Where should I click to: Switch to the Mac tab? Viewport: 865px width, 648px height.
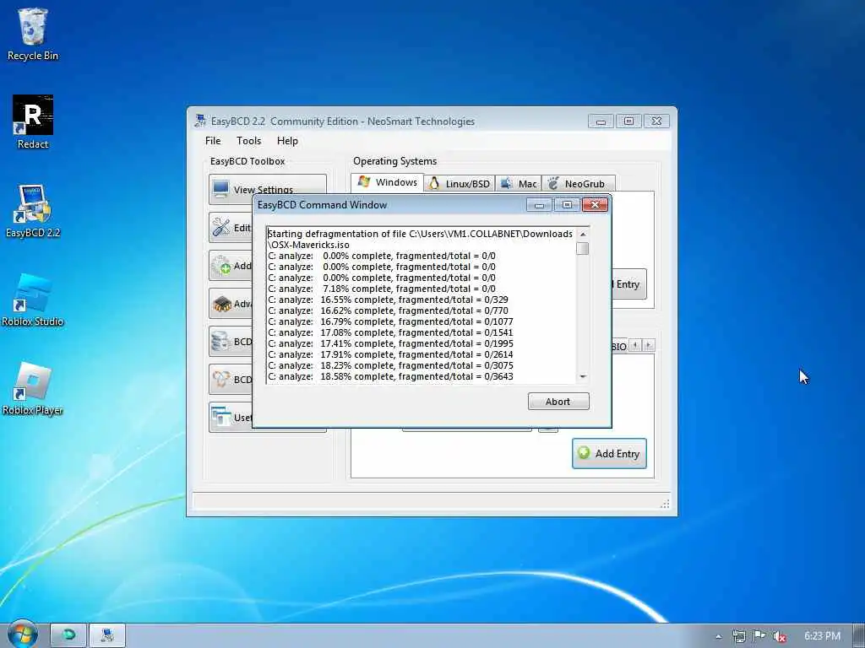519,183
